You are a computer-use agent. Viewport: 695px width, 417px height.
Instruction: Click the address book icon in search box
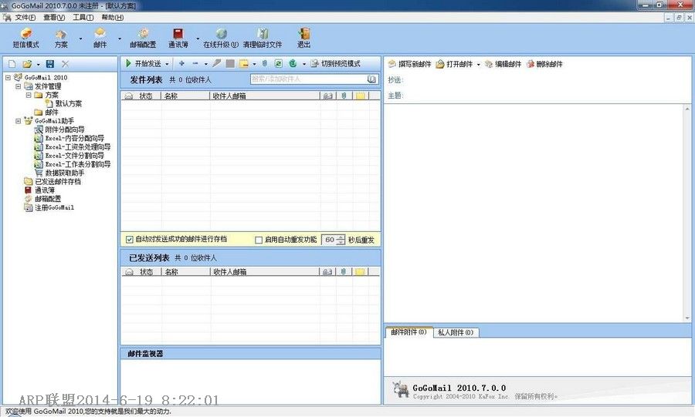tap(372, 79)
